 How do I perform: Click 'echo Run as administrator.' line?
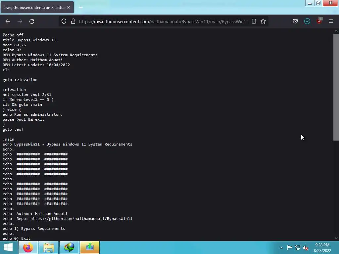pos(33,114)
